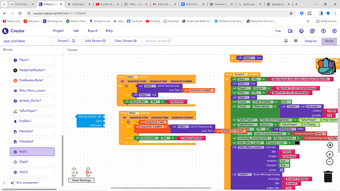
Task: Click the Free plan button
Action: [x=278, y=31]
